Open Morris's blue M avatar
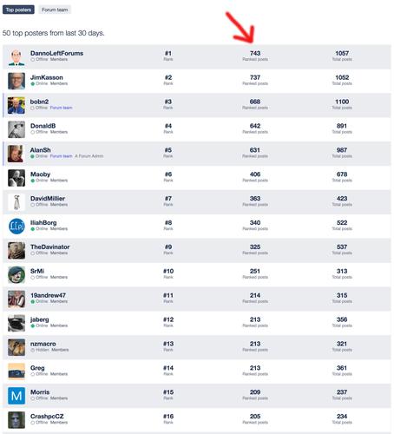This screenshot has height=434, width=394. click(16, 396)
